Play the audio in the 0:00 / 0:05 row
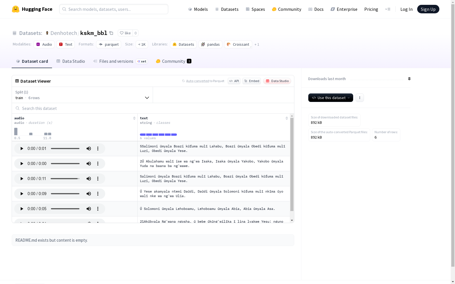This screenshot has width=455, height=284. (x=22, y=209)
